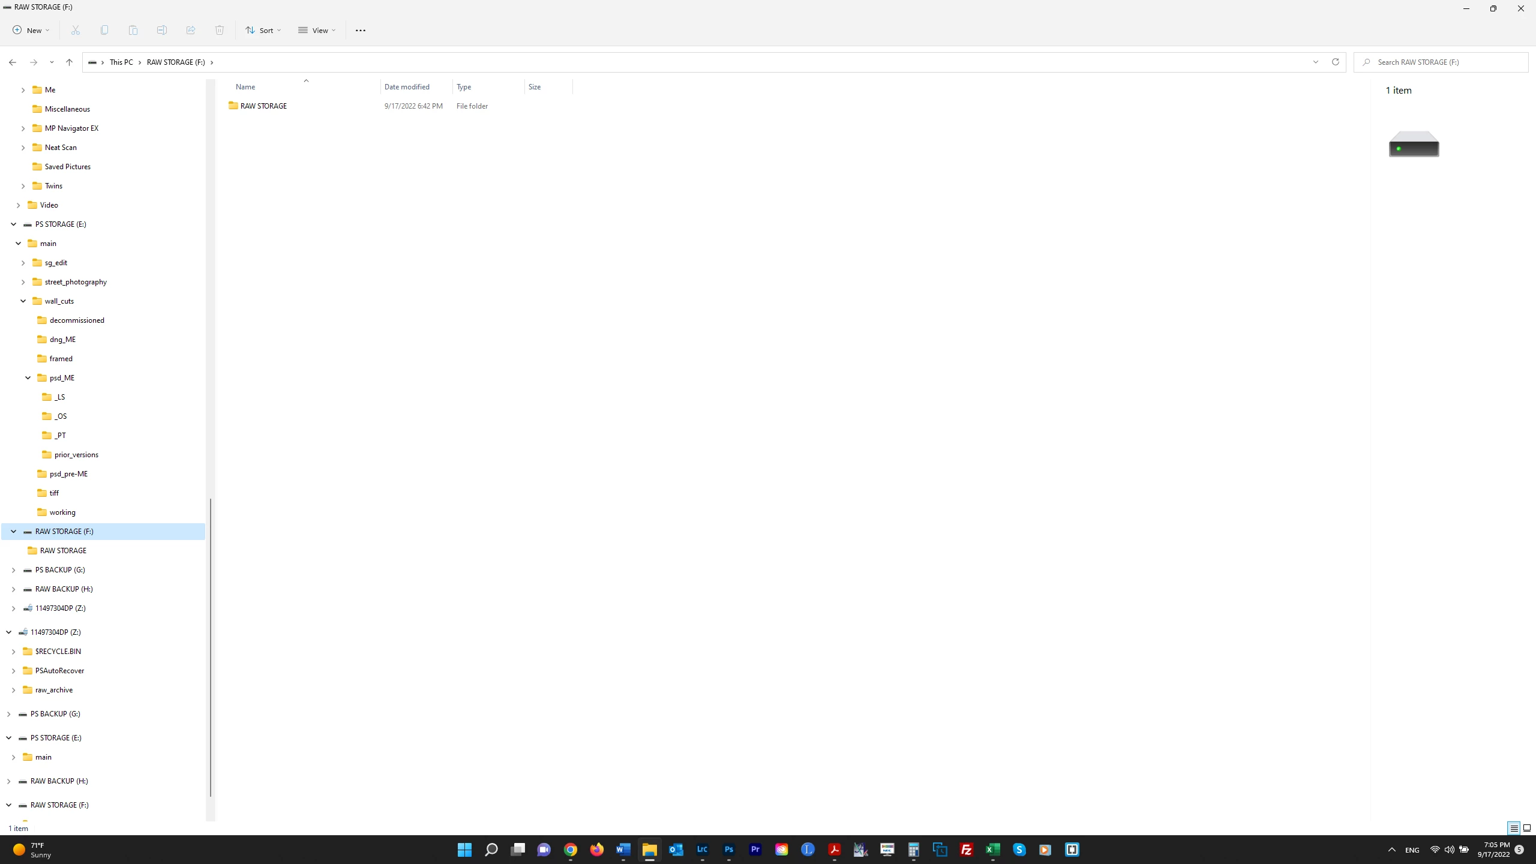This screenshot has width=1536, height=864.
Task: Go up one folder level
Action: (x=69, y=62)
